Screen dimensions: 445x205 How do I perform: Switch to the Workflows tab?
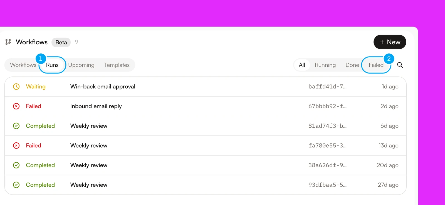(x=23, y=65)
